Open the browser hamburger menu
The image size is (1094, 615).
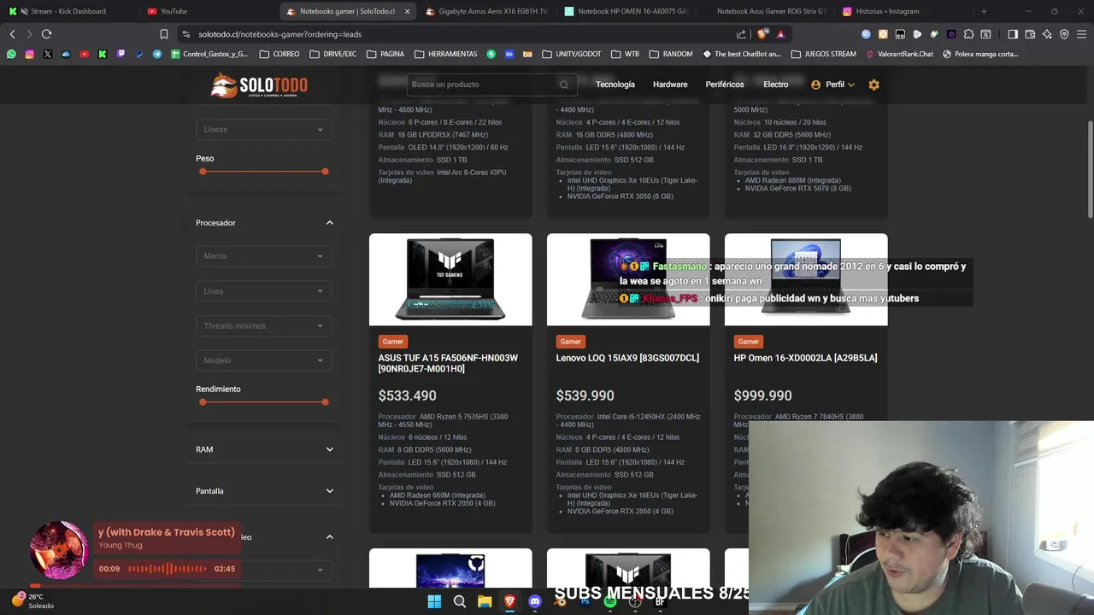(1082, 34)
